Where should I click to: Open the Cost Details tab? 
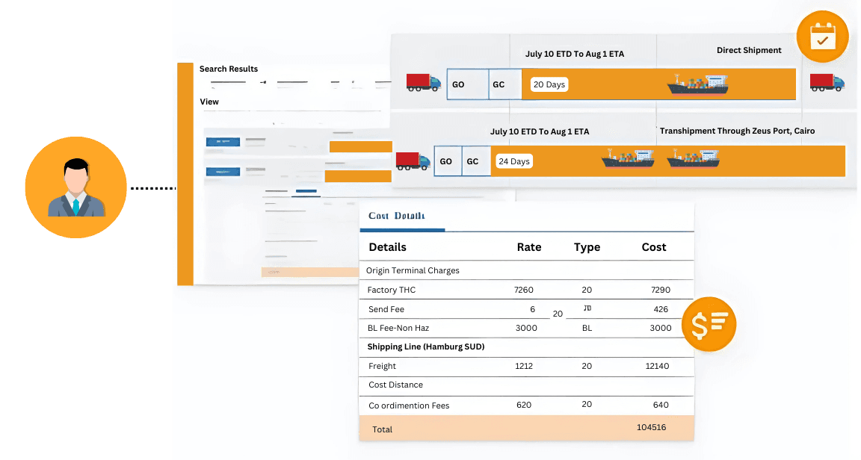pyautogui.click(x=397, y=216)
